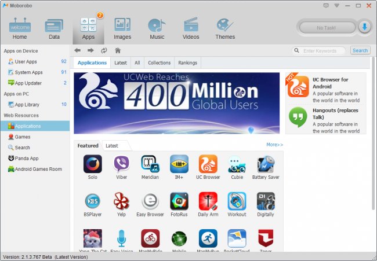Click the FotoRus app icon
Screen dimensions: 377x261
pyautogui.click(x=179, y=201)
